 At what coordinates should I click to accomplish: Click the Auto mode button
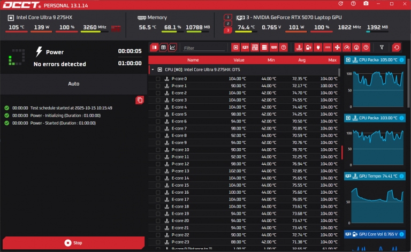74,84
